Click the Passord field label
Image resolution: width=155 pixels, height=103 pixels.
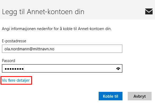pyautogui.click(x=8, y=61)
